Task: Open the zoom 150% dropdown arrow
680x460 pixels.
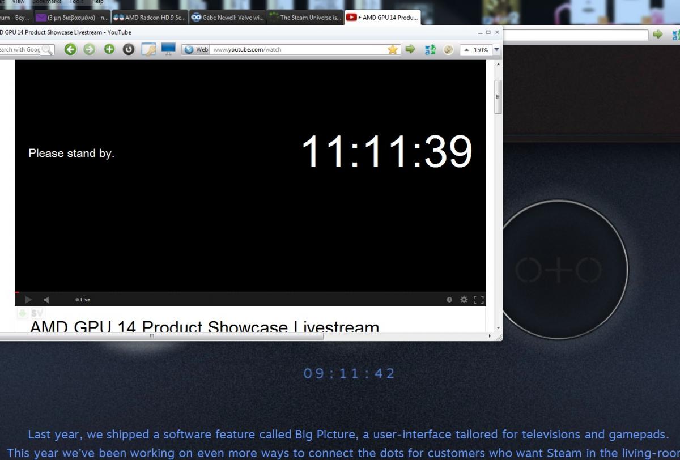Action: (x=497, y=49)
